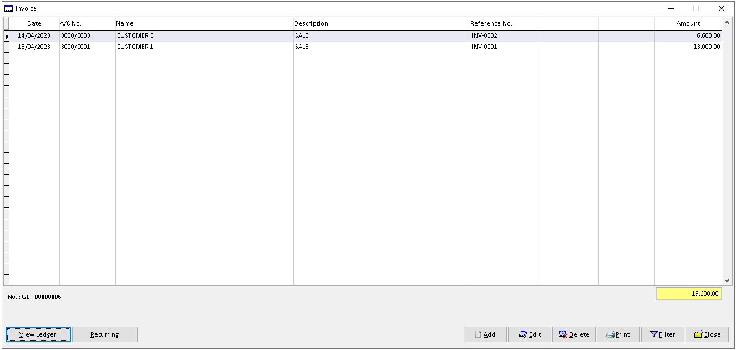This screenshot has width=736, height=350.
Task: Click the 6,600.00 amount cell
Action: tap(688, 35)
